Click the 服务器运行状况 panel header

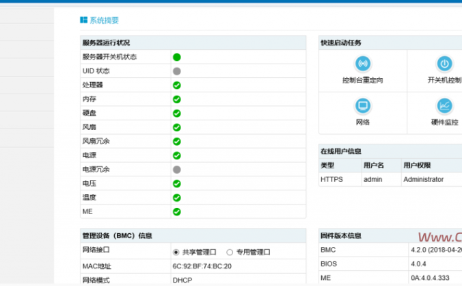point(193,42)
